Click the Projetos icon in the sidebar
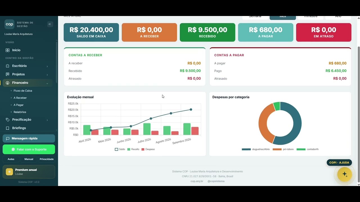This screenshot has height=202, width=360. (x=8, y=74)
